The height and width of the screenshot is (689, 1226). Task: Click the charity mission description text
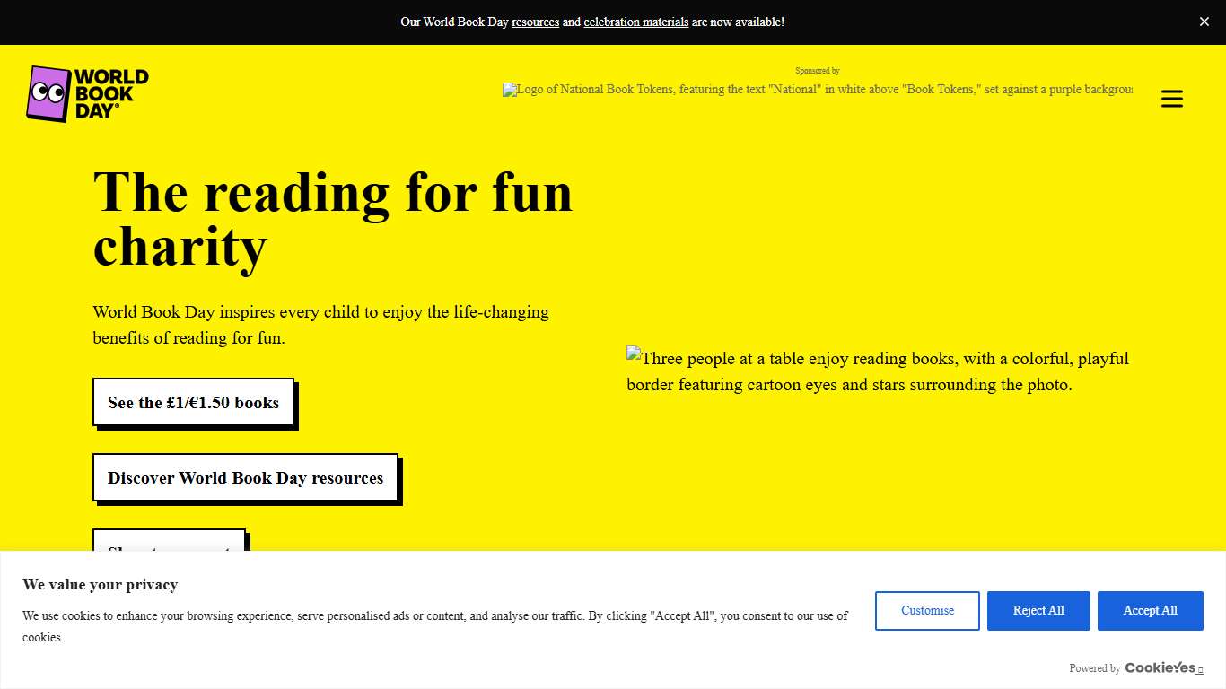pyautogui.click(x=320, y=325)
